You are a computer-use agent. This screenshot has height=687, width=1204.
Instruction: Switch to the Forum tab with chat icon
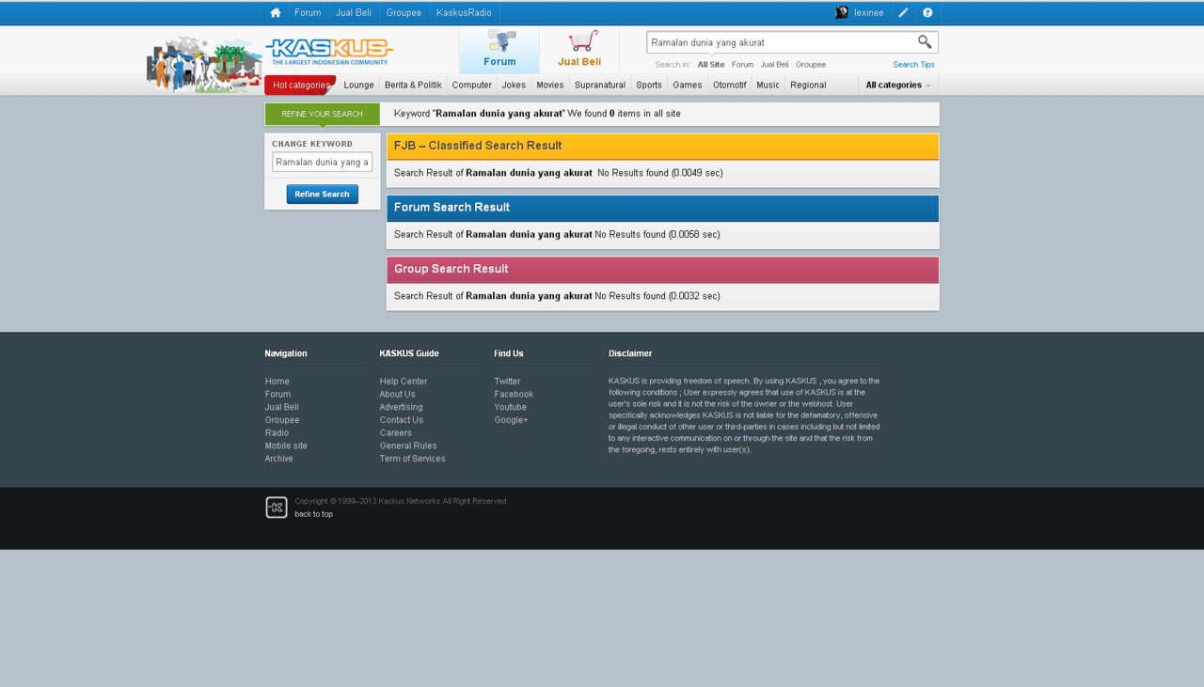pos(499,50)
